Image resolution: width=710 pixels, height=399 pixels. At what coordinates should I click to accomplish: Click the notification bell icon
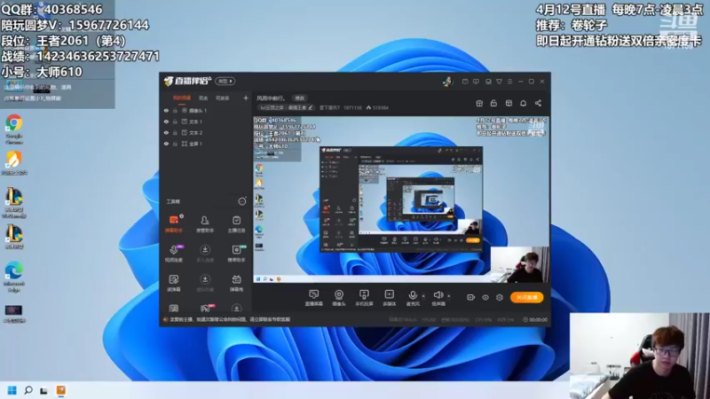(x=523, y=103)
